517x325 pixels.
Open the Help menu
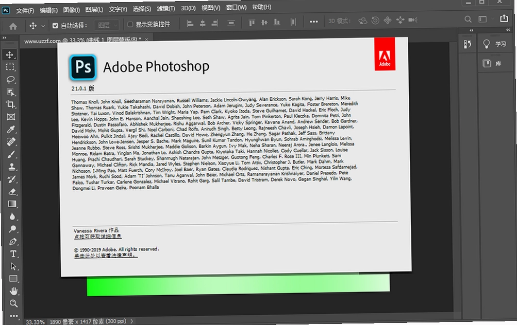tap(261, 7)
